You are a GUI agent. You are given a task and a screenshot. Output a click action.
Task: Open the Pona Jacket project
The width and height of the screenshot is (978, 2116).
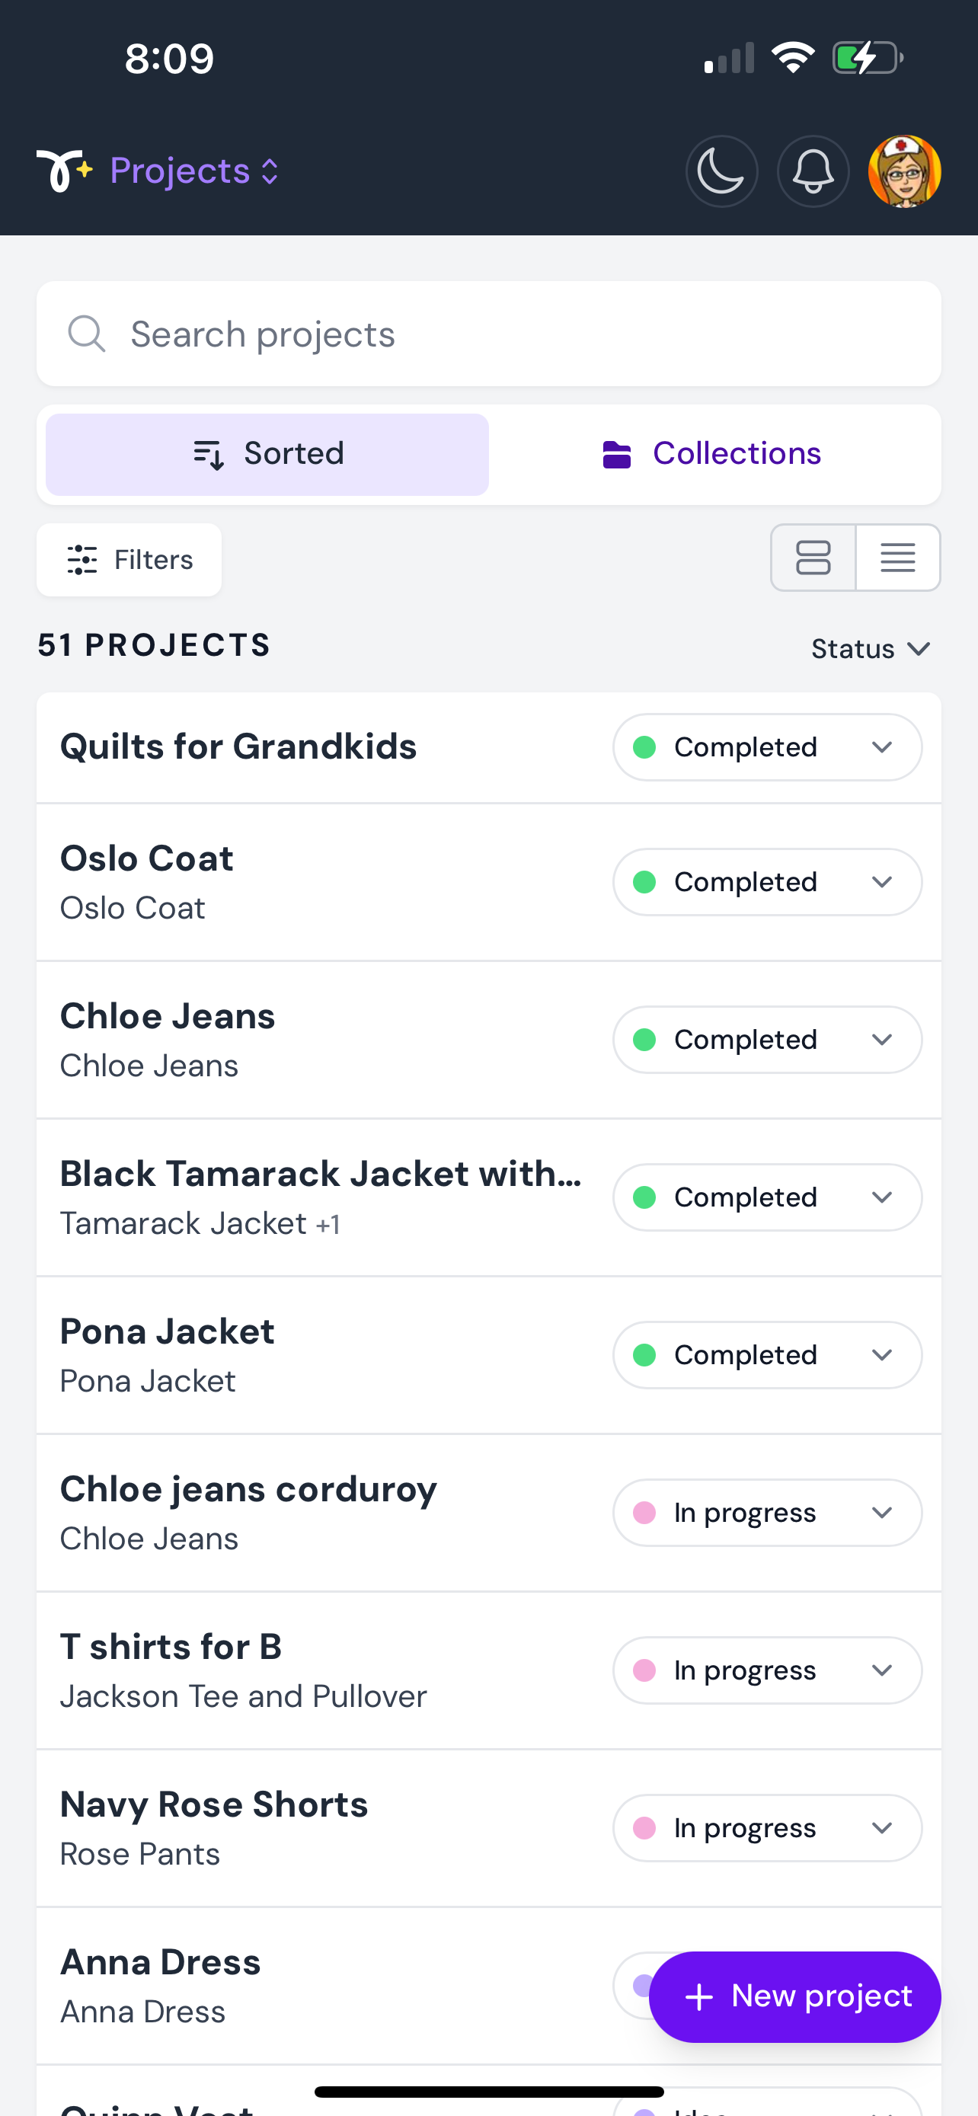pyautogui.click(x=168, y=1331)
